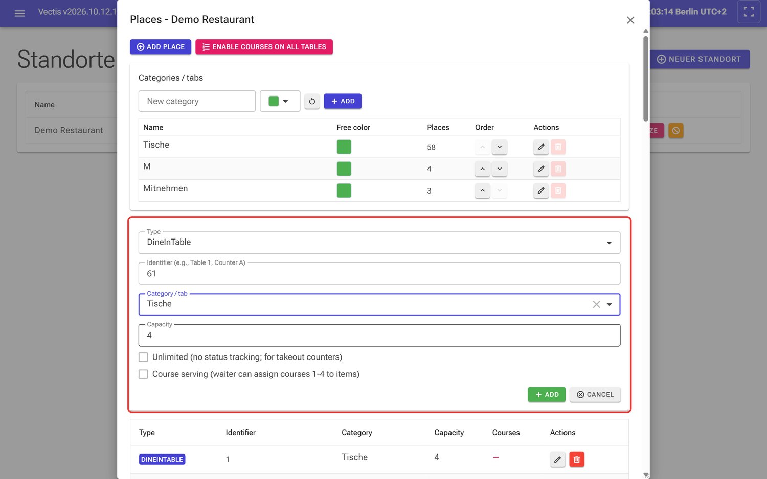
Task: Enable the Course serving checkbox
Action: (144, 374)
